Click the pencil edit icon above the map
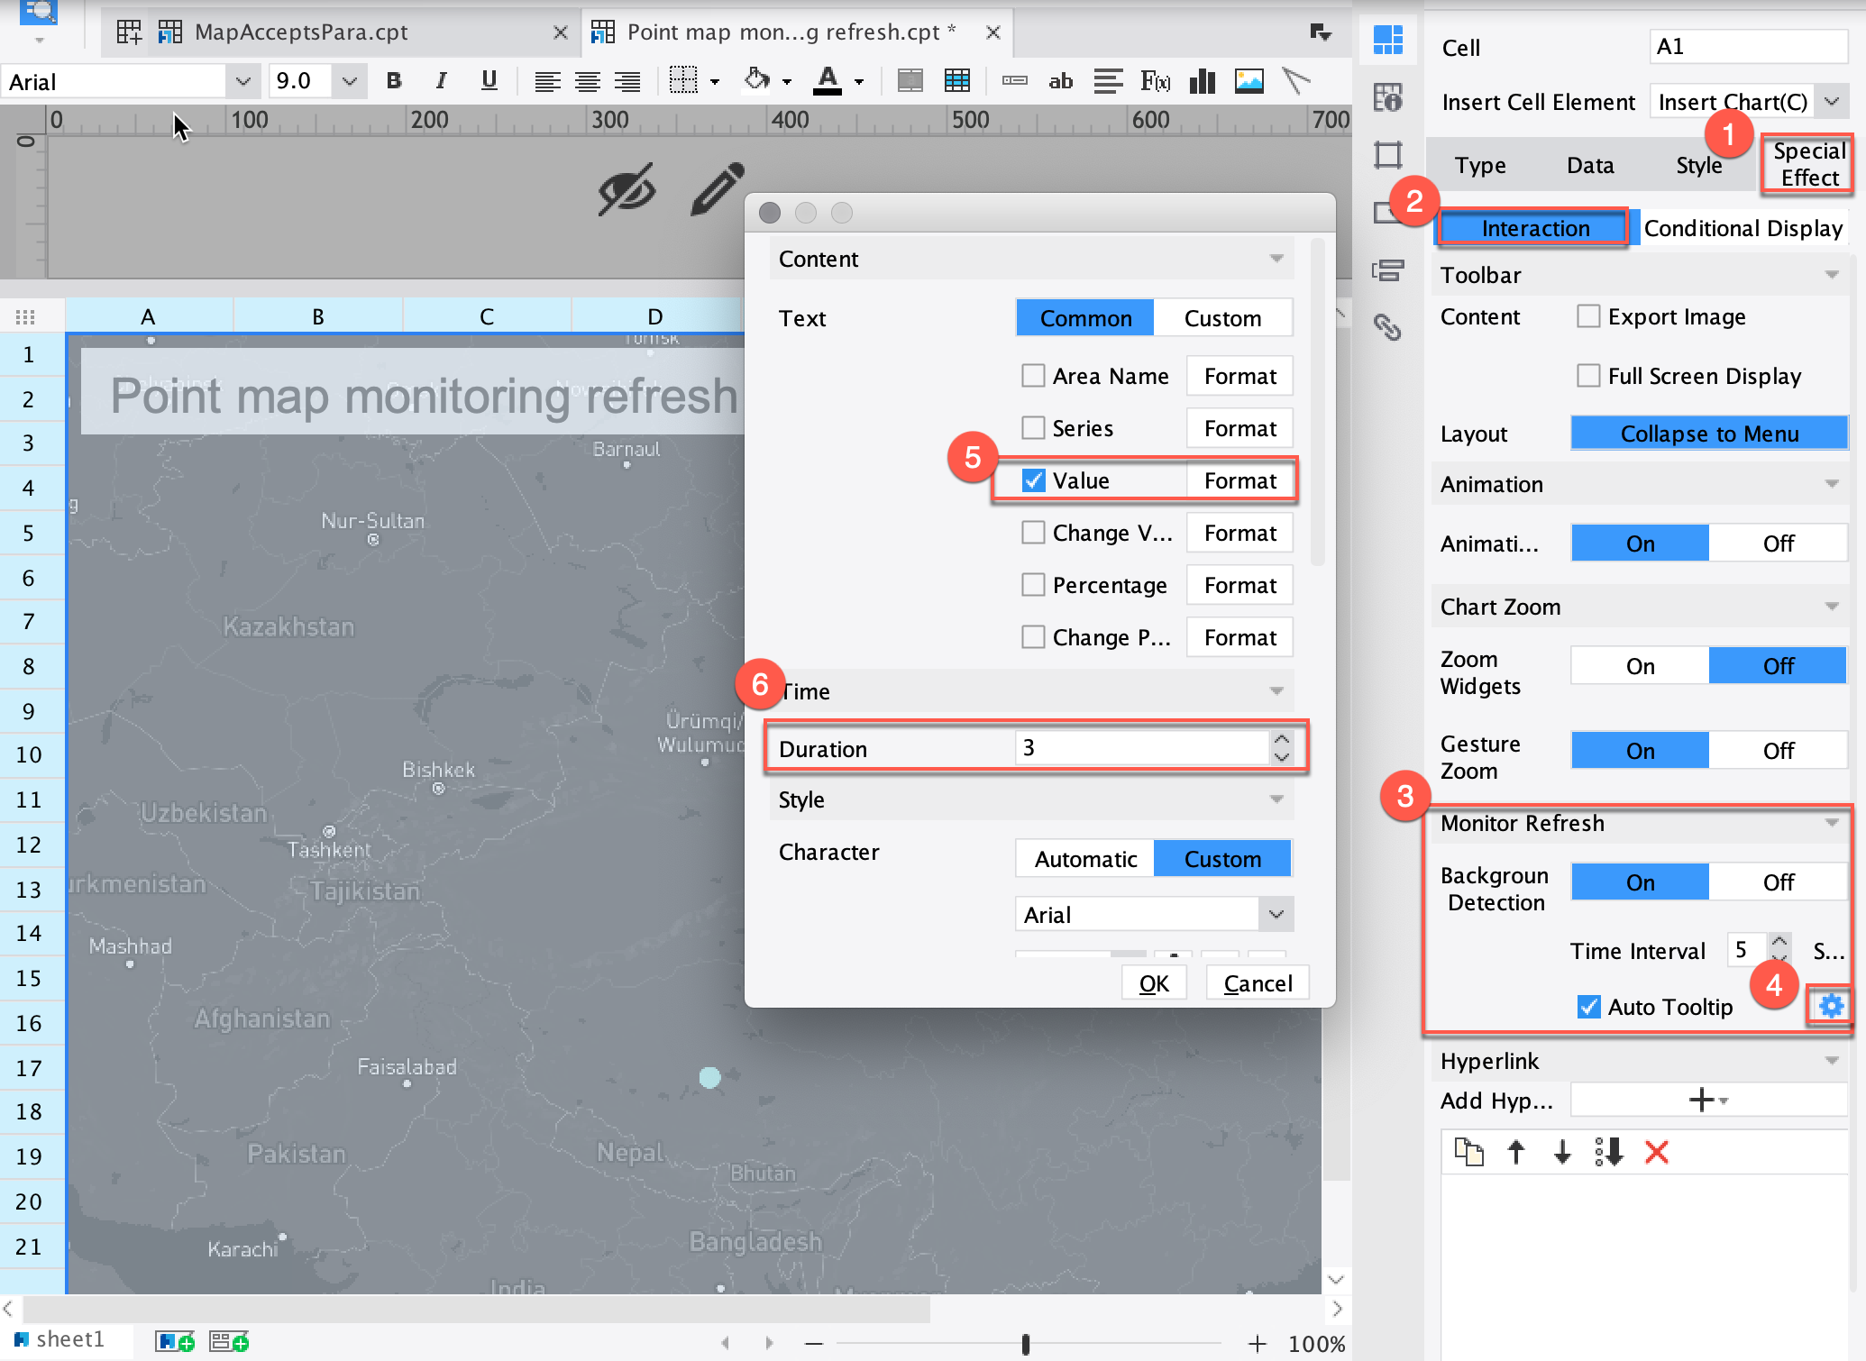The width and height of the screenshot is (1866, 1361). coord(717,189)
